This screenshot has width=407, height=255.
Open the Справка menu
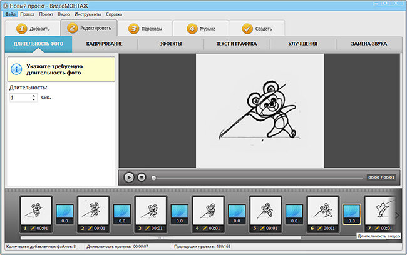click(x=114, y=14)
